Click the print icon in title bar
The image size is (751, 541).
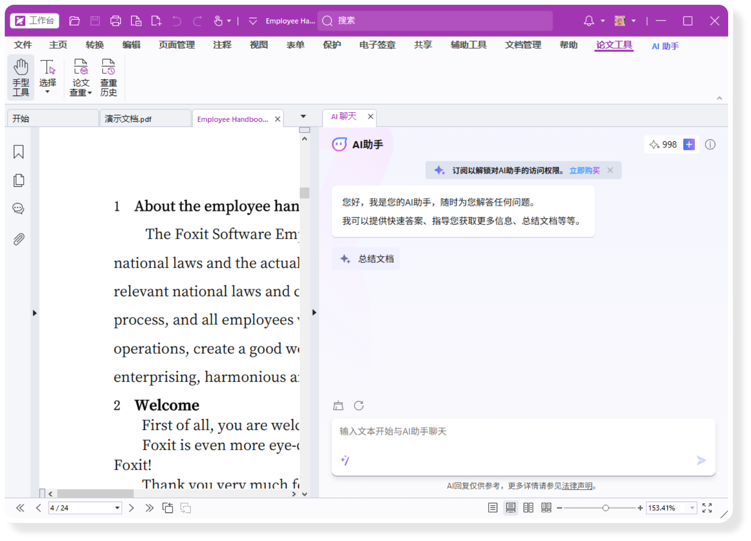pos(116,21)
